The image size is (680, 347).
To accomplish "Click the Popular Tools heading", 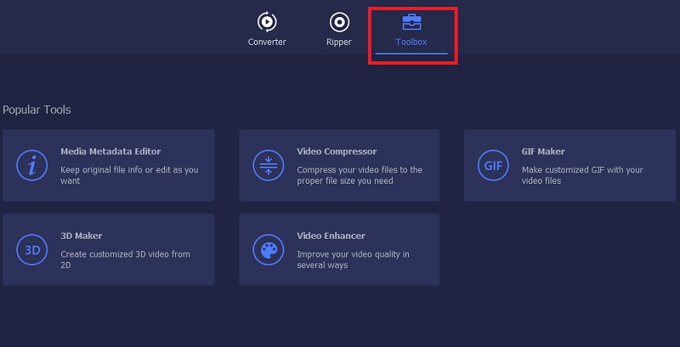I will [x=37, y=110].
